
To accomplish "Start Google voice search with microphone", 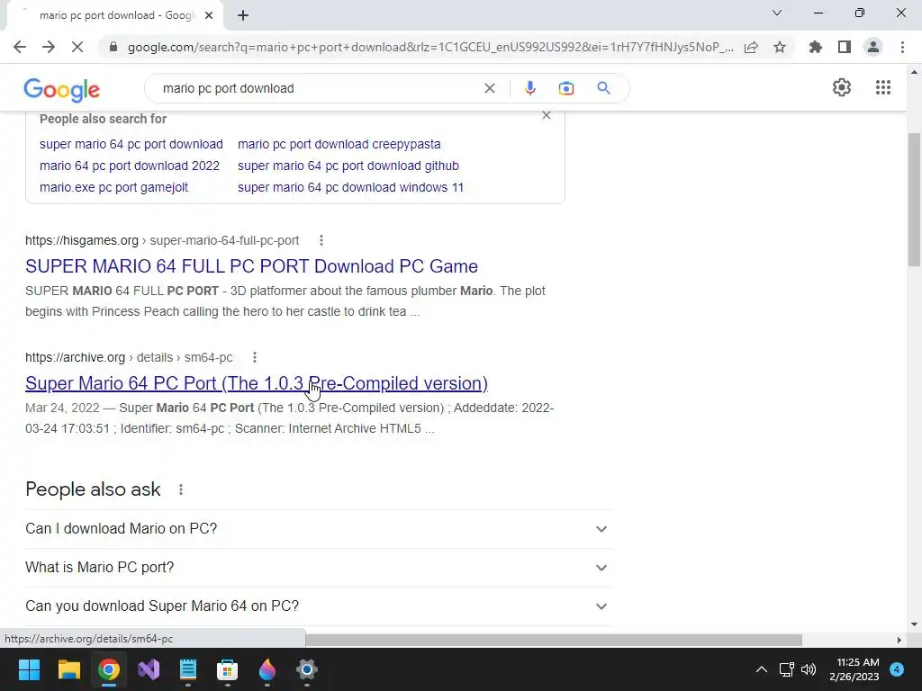I will (529, 88).
